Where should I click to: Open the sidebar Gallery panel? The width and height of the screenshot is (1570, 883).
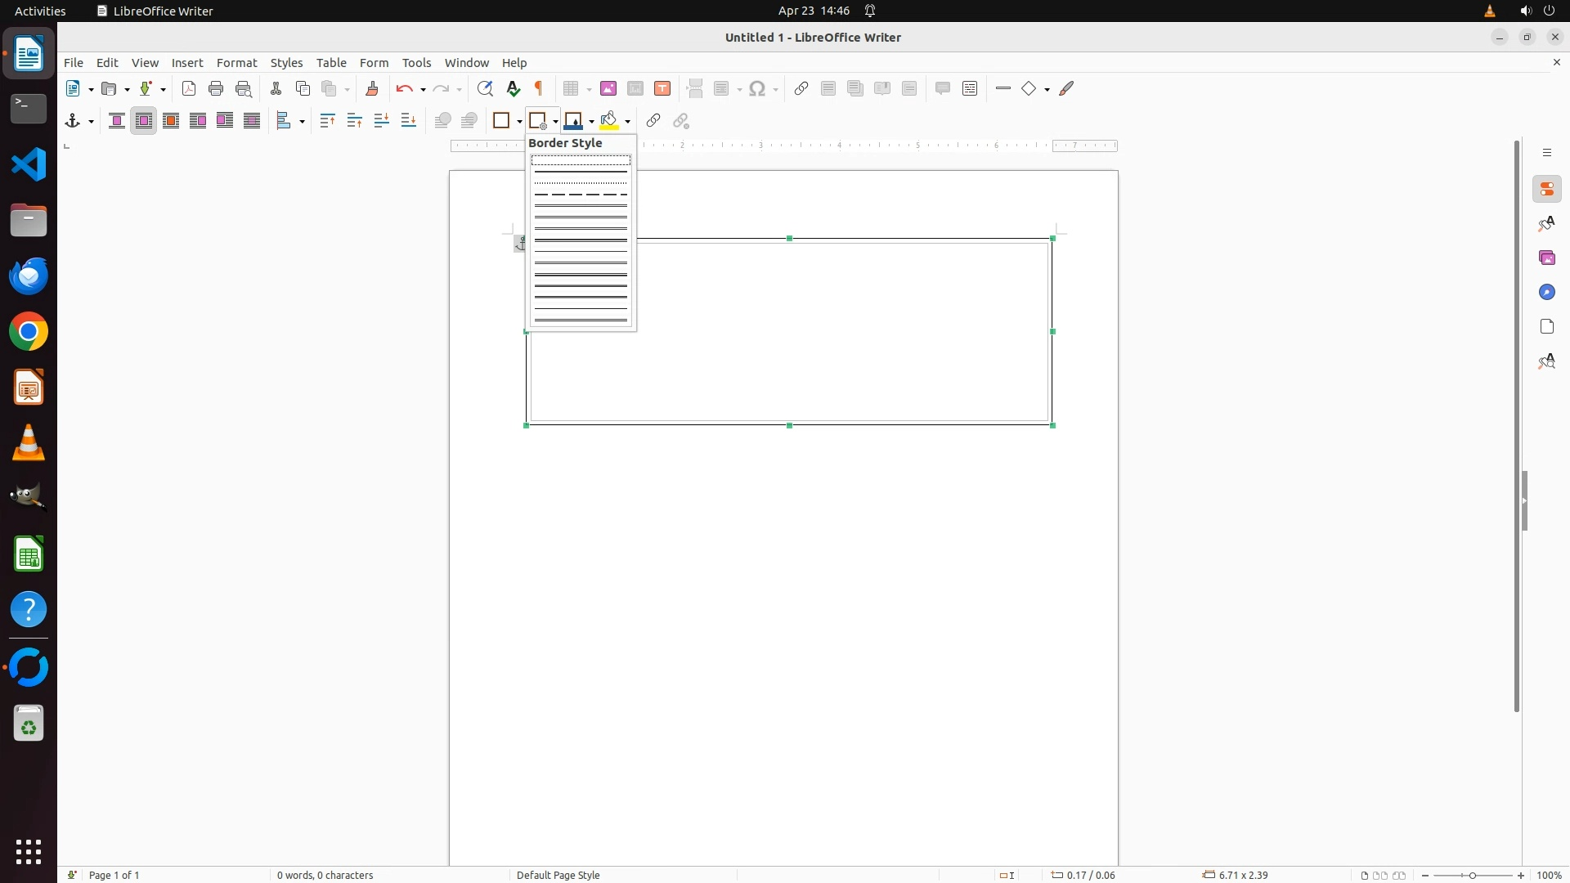tap(1546, 258)
